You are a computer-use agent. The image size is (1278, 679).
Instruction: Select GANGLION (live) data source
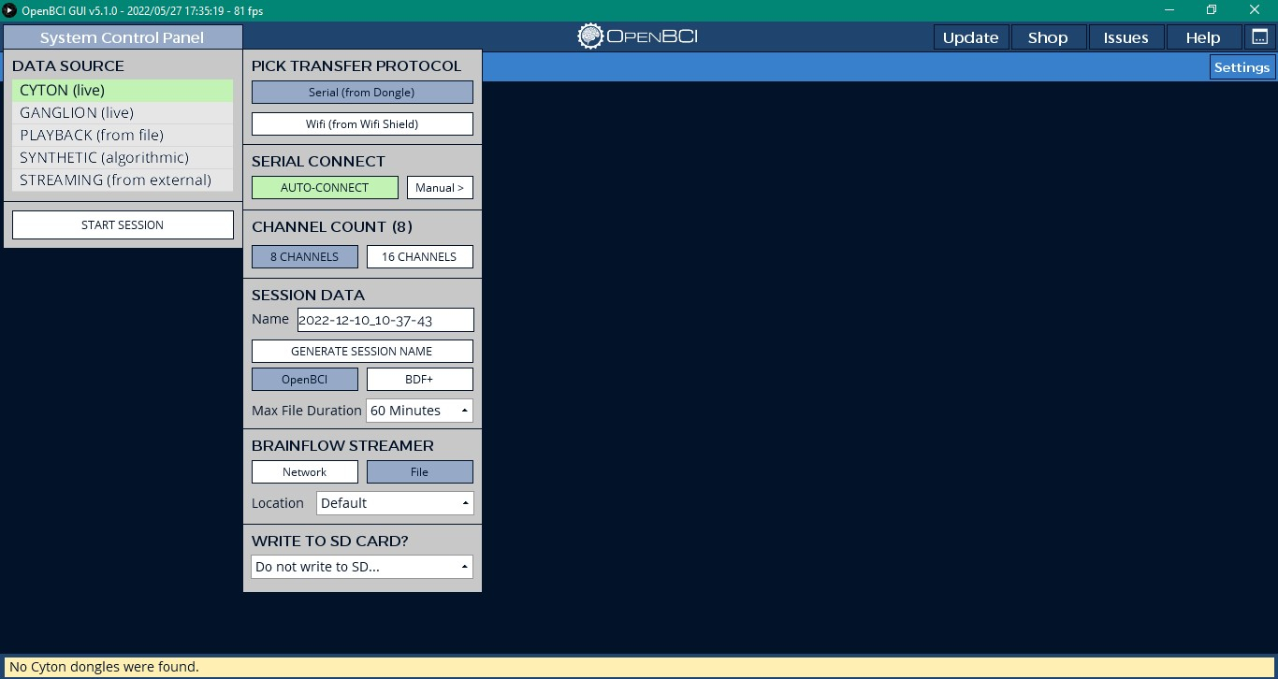[123, 113]
